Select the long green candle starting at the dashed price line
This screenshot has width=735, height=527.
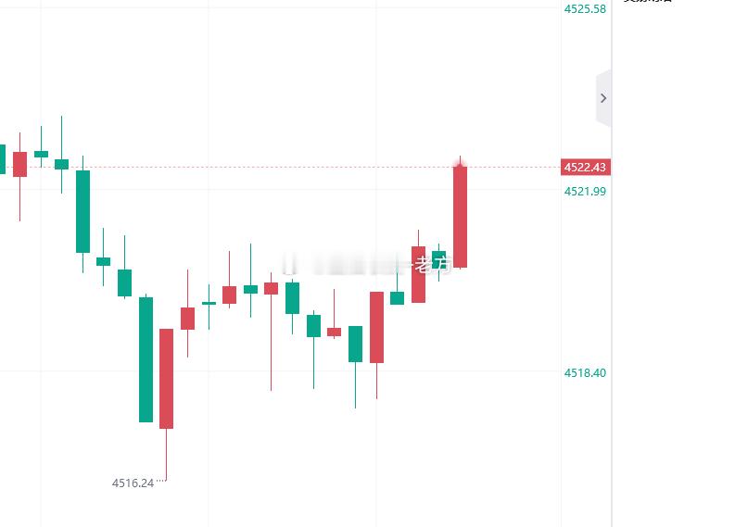click(83, 211)
